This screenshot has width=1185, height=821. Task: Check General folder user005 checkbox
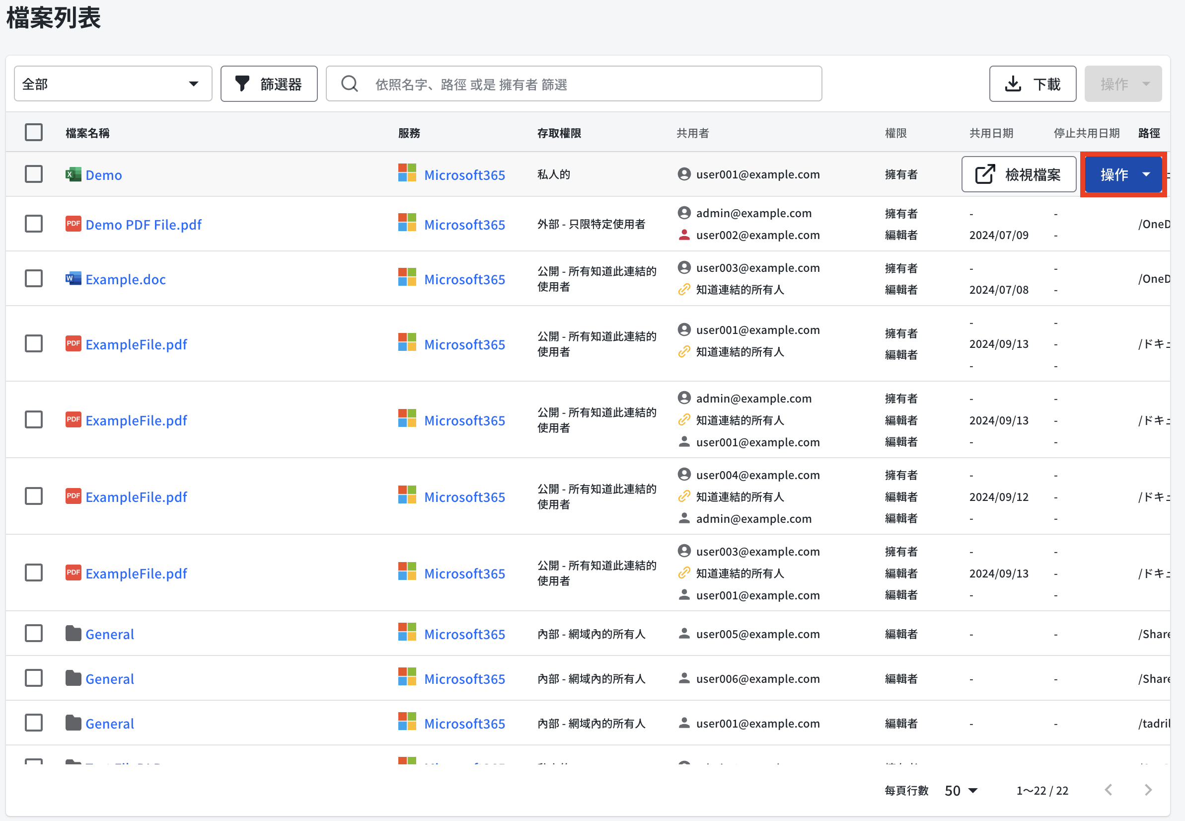34,633
